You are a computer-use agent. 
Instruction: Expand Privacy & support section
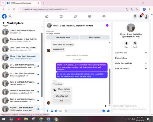[x=131, y=69]
